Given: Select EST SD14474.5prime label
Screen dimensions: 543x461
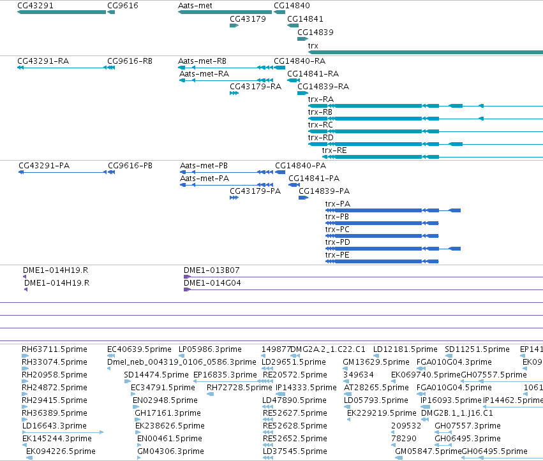Looking at the screenshot, I should tap(156, 375).
